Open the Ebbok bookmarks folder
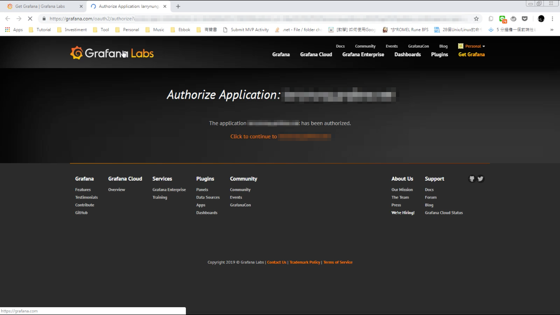The width and height of the screenshot is (560, 315). [181, 30]
